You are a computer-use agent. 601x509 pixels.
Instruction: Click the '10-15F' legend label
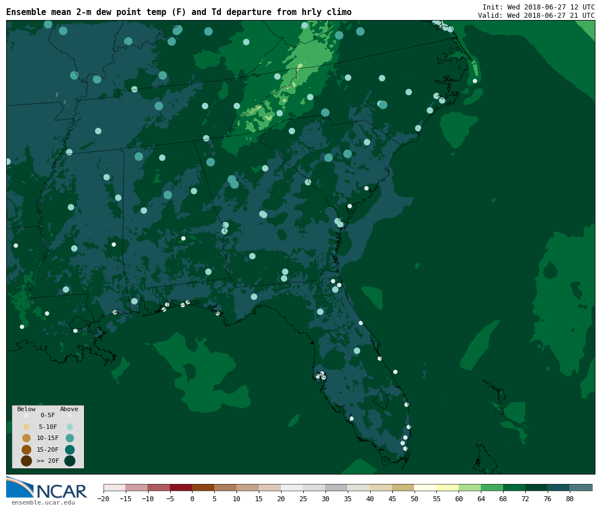[x=47, y=438]
